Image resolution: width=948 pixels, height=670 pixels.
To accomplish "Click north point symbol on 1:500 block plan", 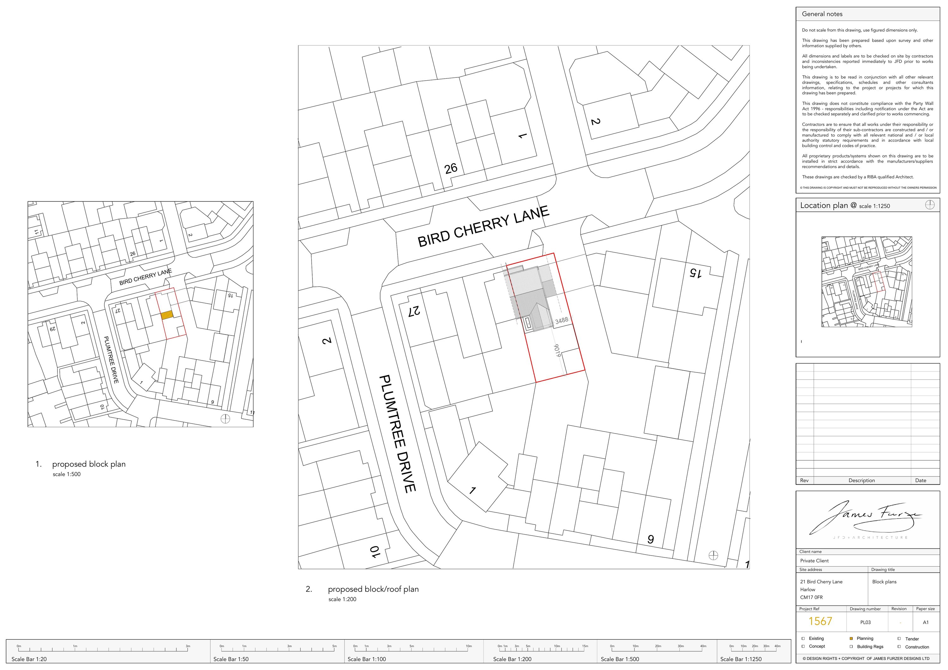I will coord(225,419).
